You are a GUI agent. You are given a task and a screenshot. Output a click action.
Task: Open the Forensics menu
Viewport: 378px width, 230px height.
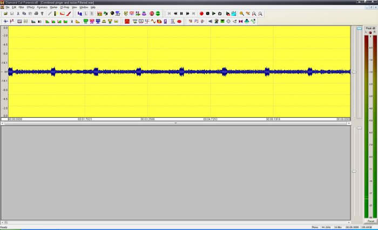(42, 8)
